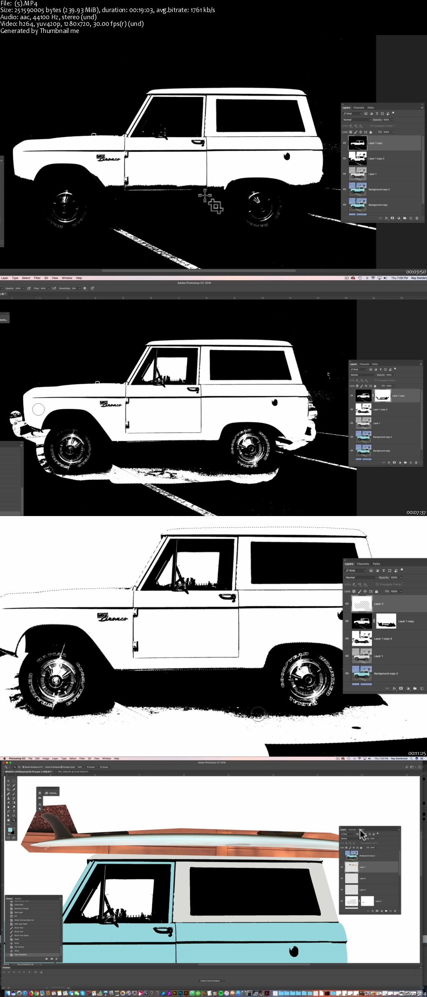
Task: Toggle Propagate Frame 1 checkbox in 00:11:25 frame
Action: click(377, 584)
